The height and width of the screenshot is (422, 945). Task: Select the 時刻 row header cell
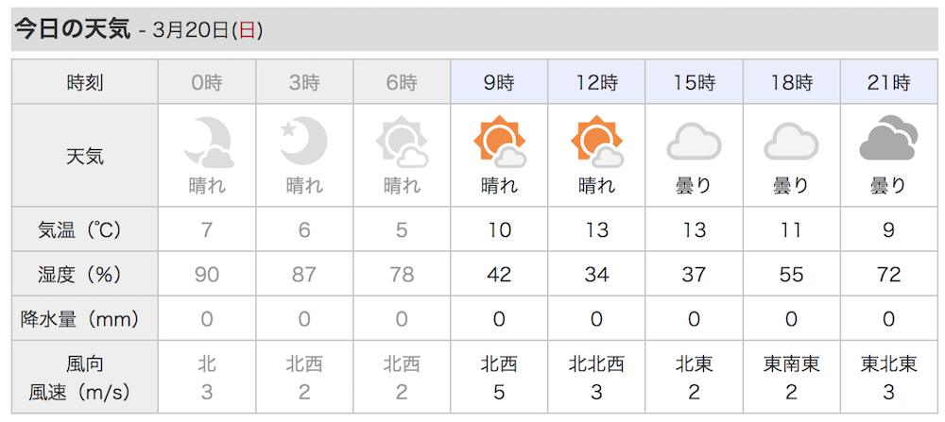point(85,81)
